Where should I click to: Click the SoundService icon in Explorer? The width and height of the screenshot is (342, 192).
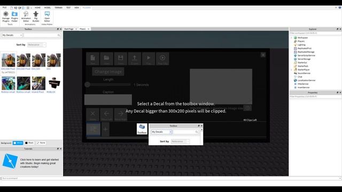[x=296, y=74]
